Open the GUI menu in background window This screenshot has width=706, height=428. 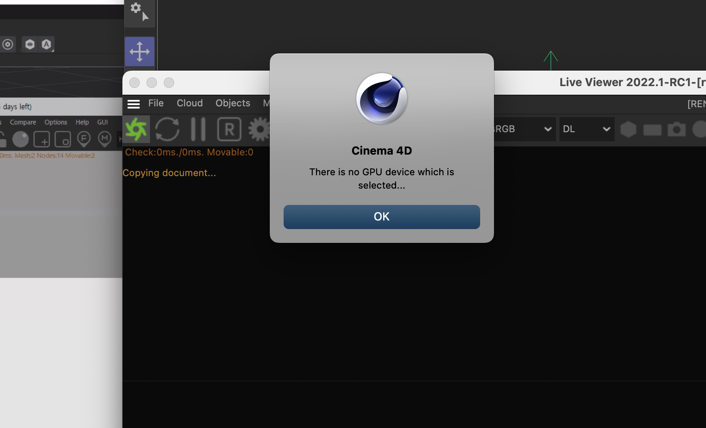[103, 122]
